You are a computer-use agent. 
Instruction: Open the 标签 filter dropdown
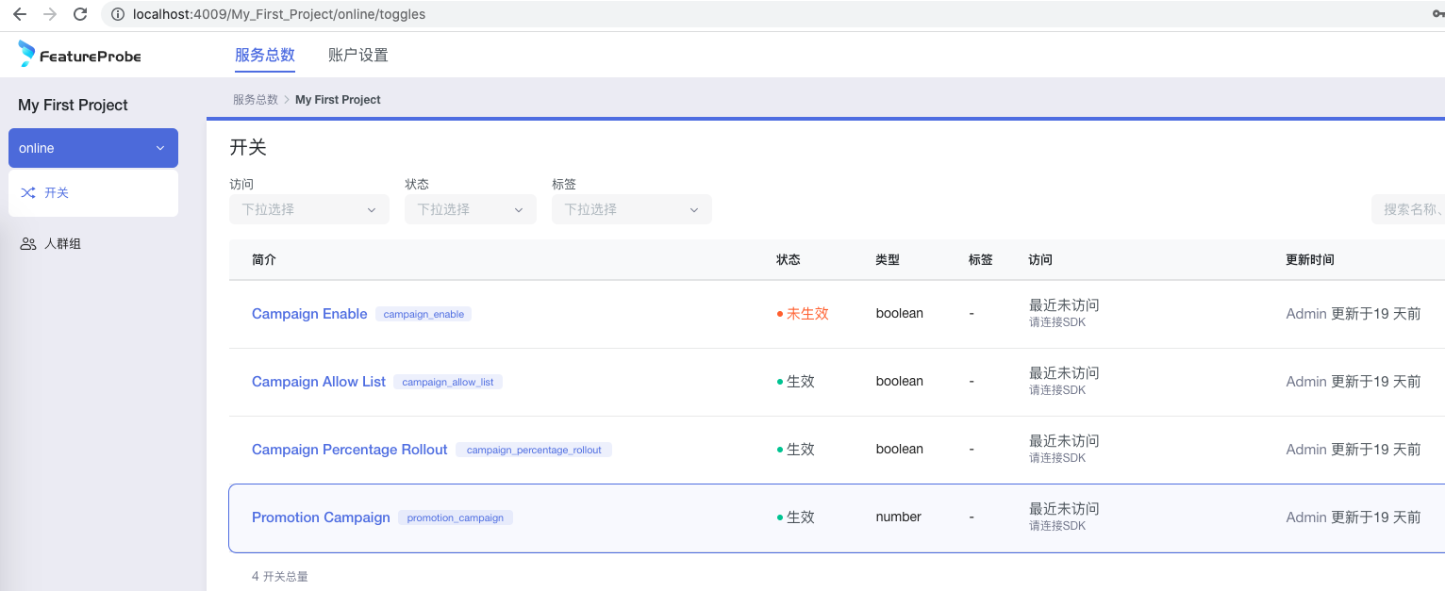[x=631, y=209]
